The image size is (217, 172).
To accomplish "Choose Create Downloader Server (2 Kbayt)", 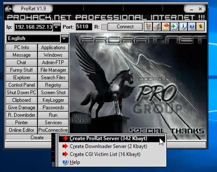I will (112, 146).
